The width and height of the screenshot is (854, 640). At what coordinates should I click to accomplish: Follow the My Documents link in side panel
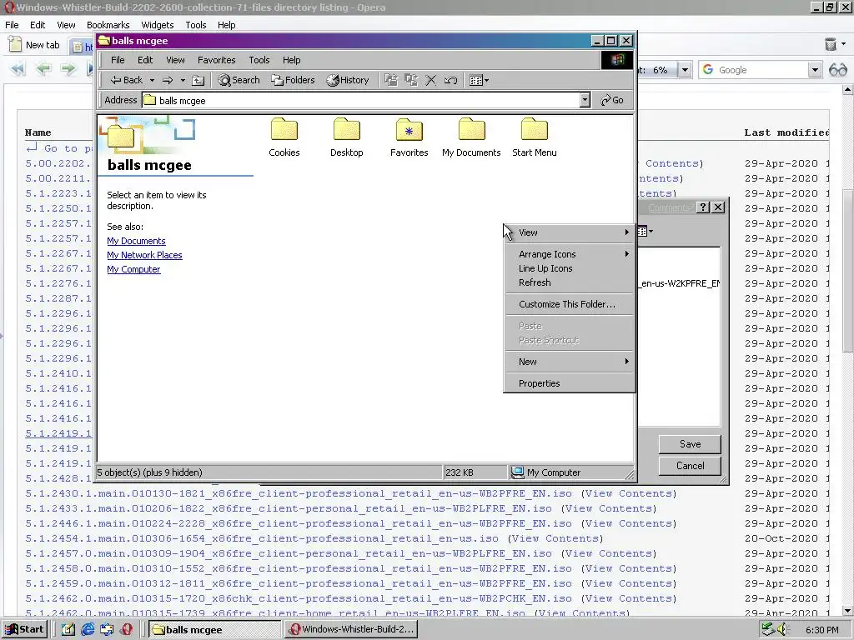136,241
